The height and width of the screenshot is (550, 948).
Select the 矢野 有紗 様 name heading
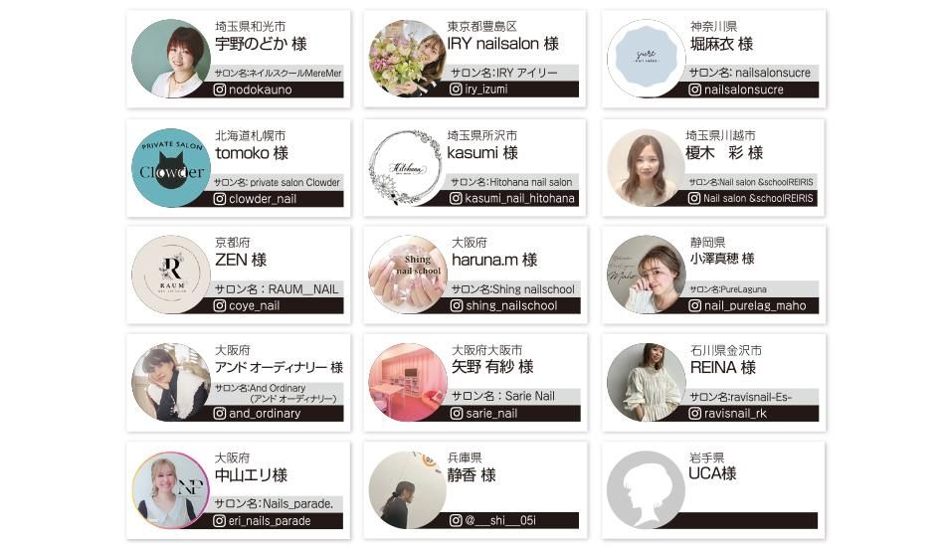click(x=492, y=367)
